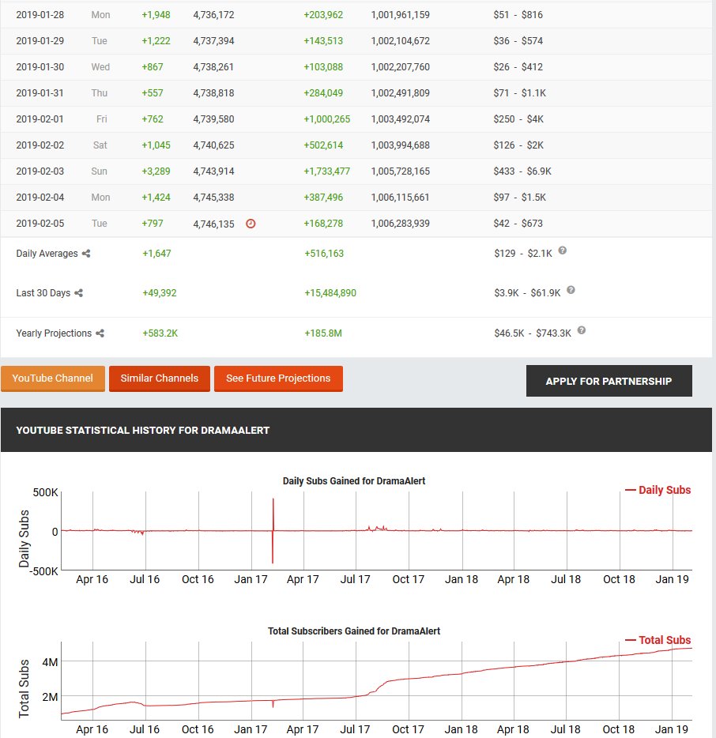Viewport: 716px width, 738px height.
Task: Toggle the Daily Subs legend entry
Action: pos(658,490)
